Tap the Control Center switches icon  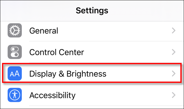[15, 52]
